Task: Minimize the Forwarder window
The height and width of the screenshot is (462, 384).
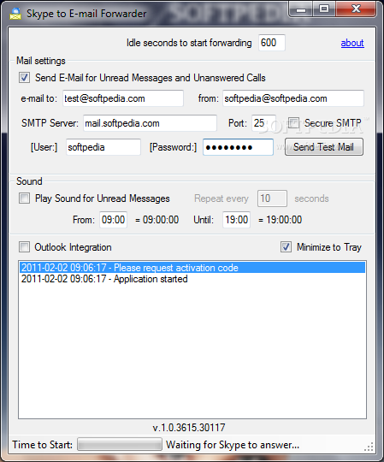Action: click(301, 9)
